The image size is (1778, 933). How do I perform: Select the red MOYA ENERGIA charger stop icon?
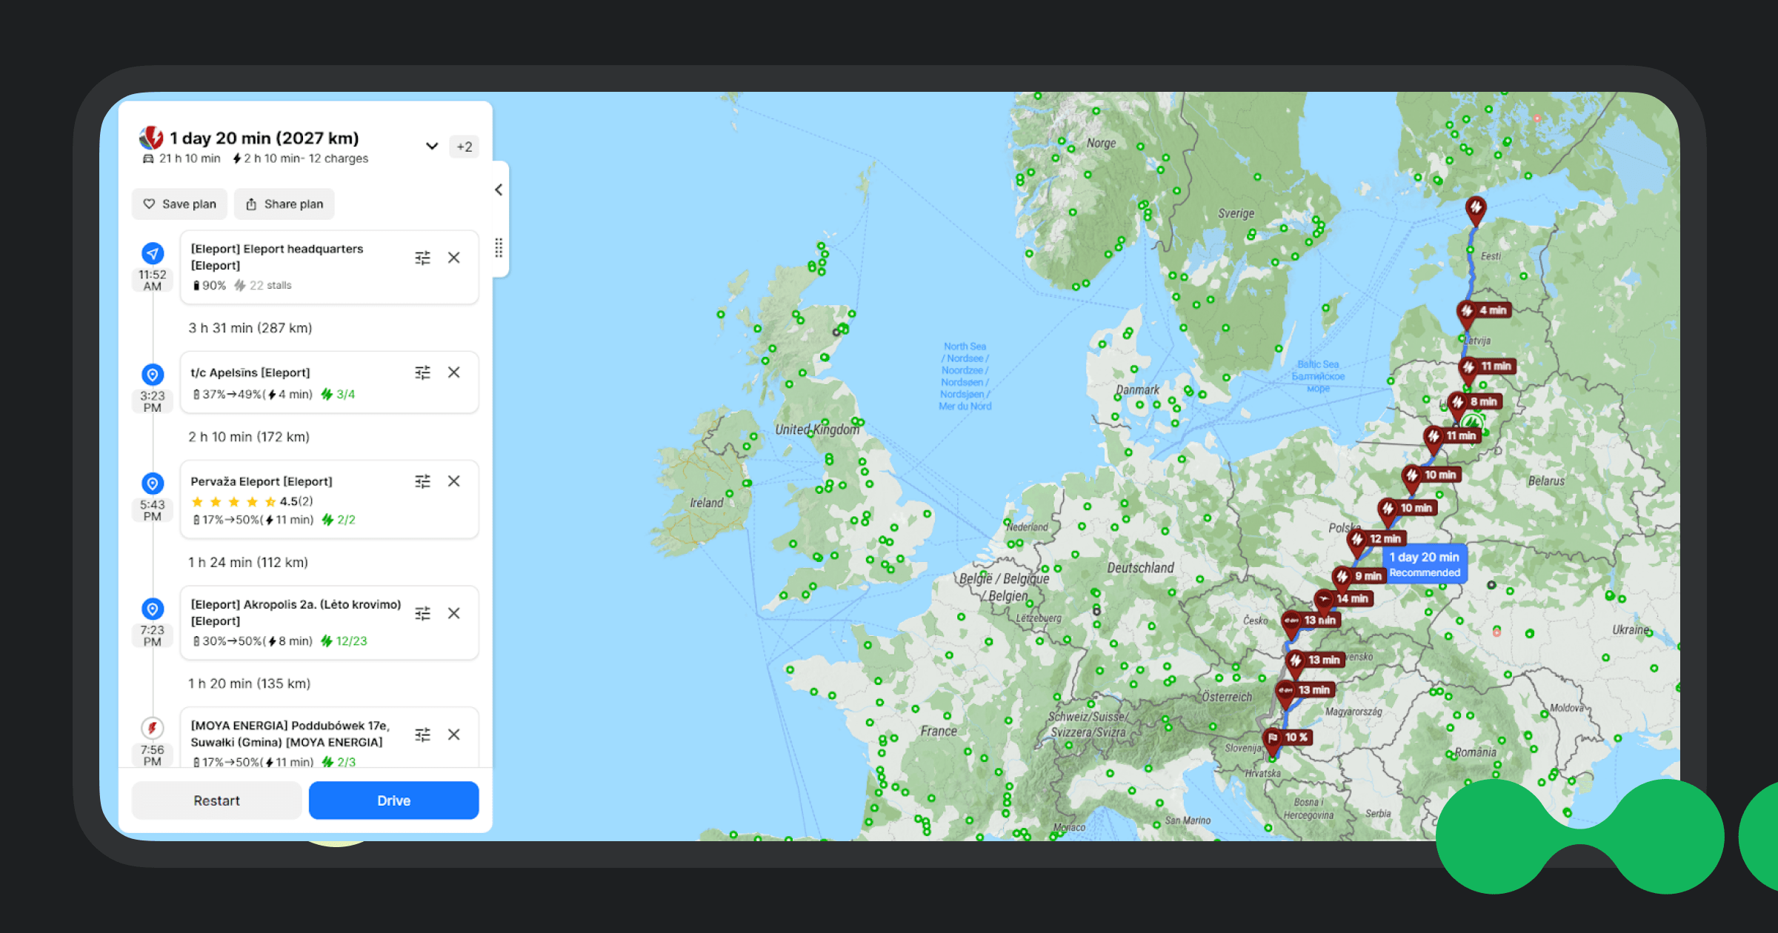[152, 729]
